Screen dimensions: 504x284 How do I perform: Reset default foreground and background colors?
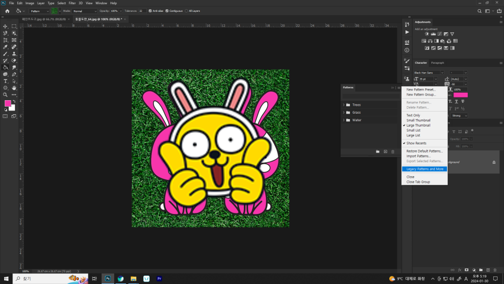5,110
